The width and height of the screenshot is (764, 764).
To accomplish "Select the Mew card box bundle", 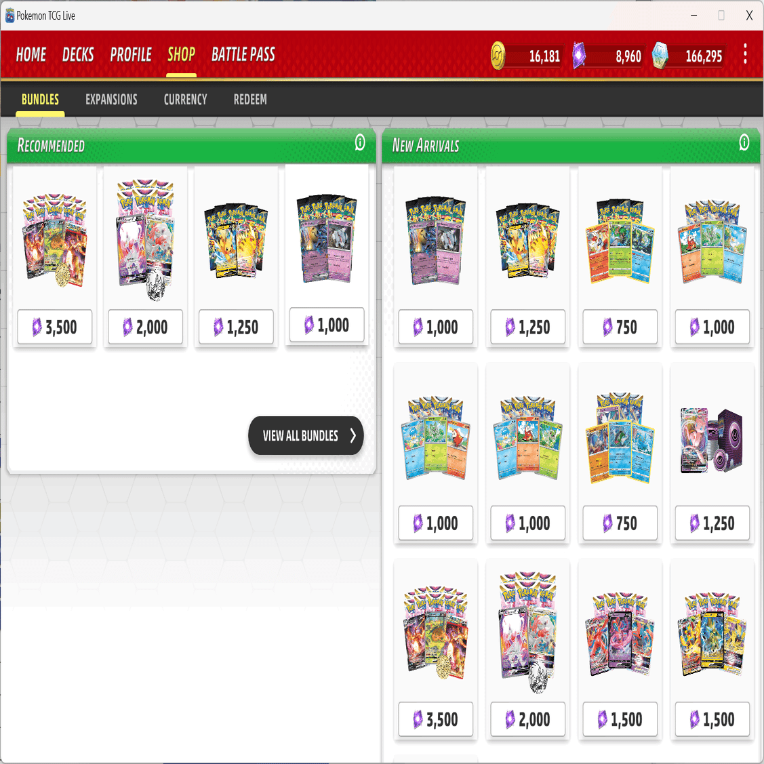I will (x=711, y=441).
